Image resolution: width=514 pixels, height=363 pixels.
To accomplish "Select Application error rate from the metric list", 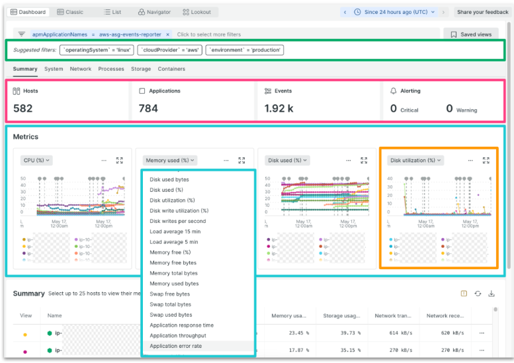I will (x=176, y=346).
